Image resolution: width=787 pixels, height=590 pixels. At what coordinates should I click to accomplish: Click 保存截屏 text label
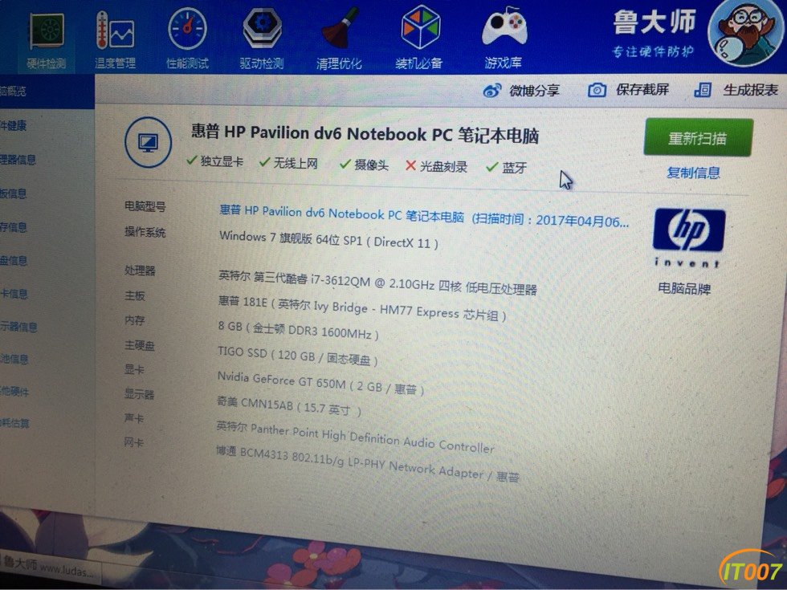click(642, 90)
